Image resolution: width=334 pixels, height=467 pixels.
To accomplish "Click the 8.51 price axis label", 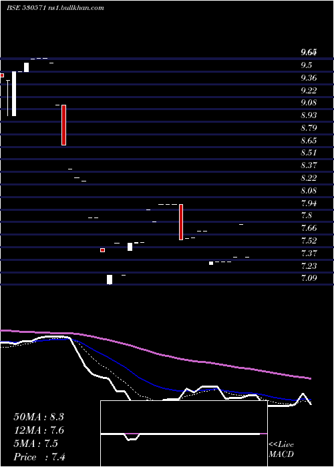I will click(x=309, y=153).
